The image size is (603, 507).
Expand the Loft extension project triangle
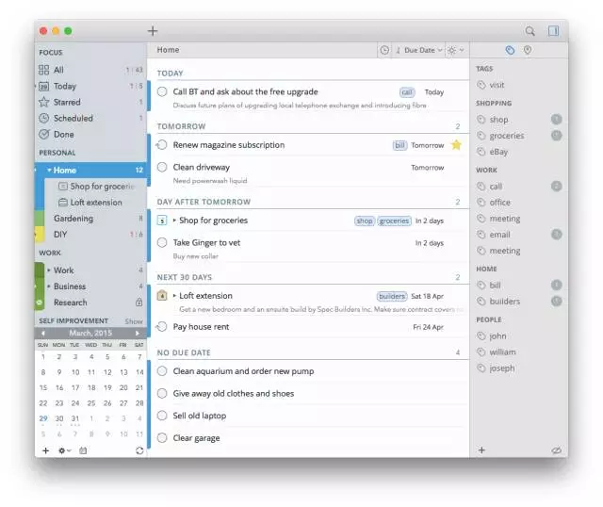(x=174, y=295)
